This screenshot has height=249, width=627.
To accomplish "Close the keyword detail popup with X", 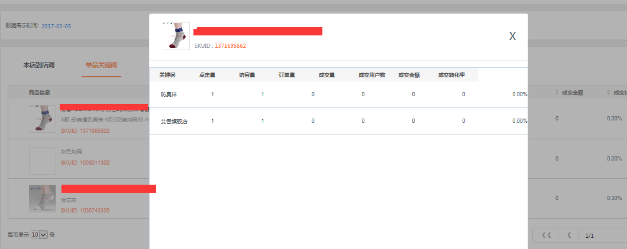I will [512, 37].
